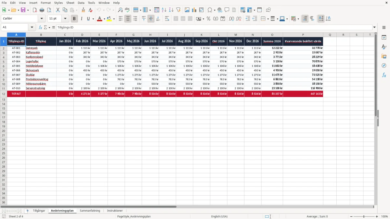Click the Save document icon
390x219 pixels.
23,10
